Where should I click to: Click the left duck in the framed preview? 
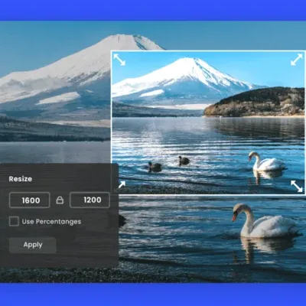[x=155, y=167]
